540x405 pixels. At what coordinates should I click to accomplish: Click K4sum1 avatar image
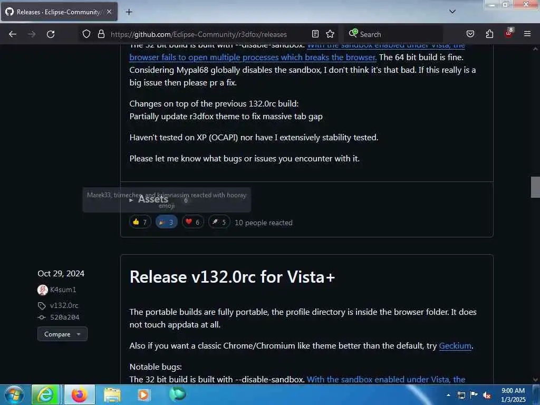[x=43, y=290]
